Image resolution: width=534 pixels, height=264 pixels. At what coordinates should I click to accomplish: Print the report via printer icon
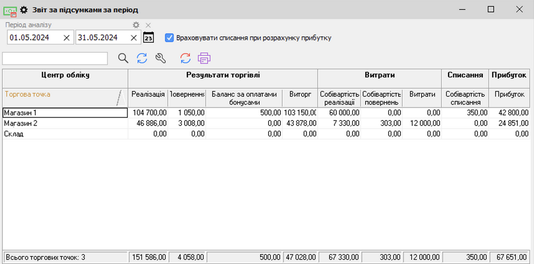[204, 58]
